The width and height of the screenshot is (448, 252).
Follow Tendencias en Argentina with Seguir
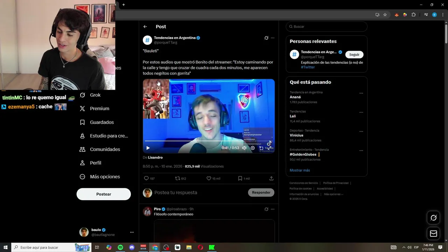(x=354, y=55)
